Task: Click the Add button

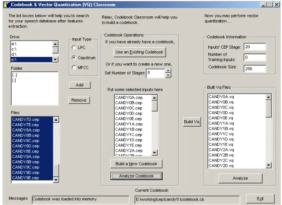Action: tap(80, 85)
